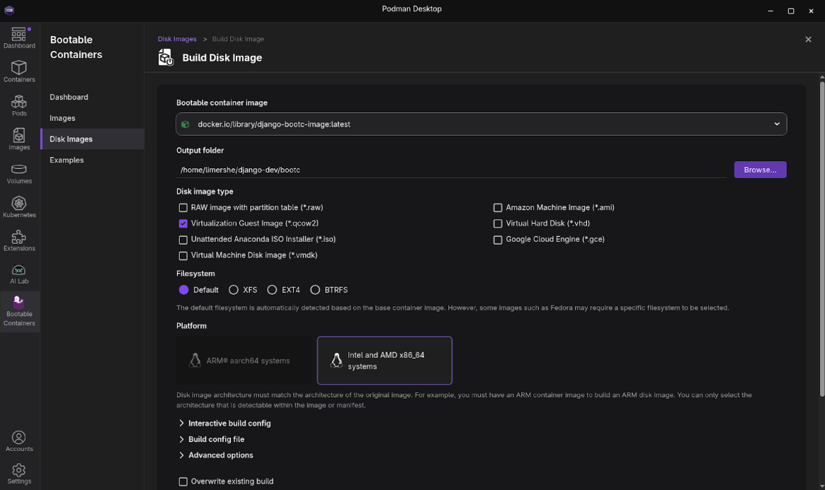Open the Containers view in the sidebar
The image size is (825, 490).
coord(19,71)
